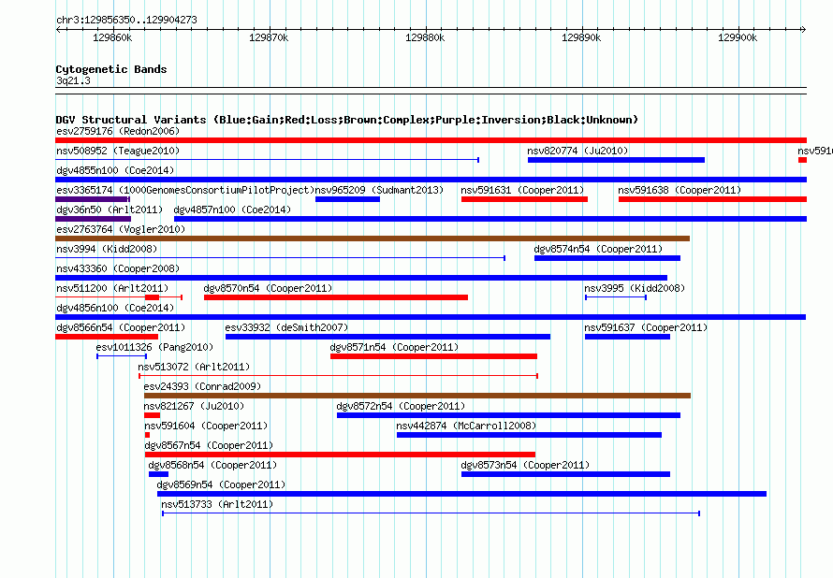Select dgv8569n54 (Cooper2011) label

click(221, 484)
